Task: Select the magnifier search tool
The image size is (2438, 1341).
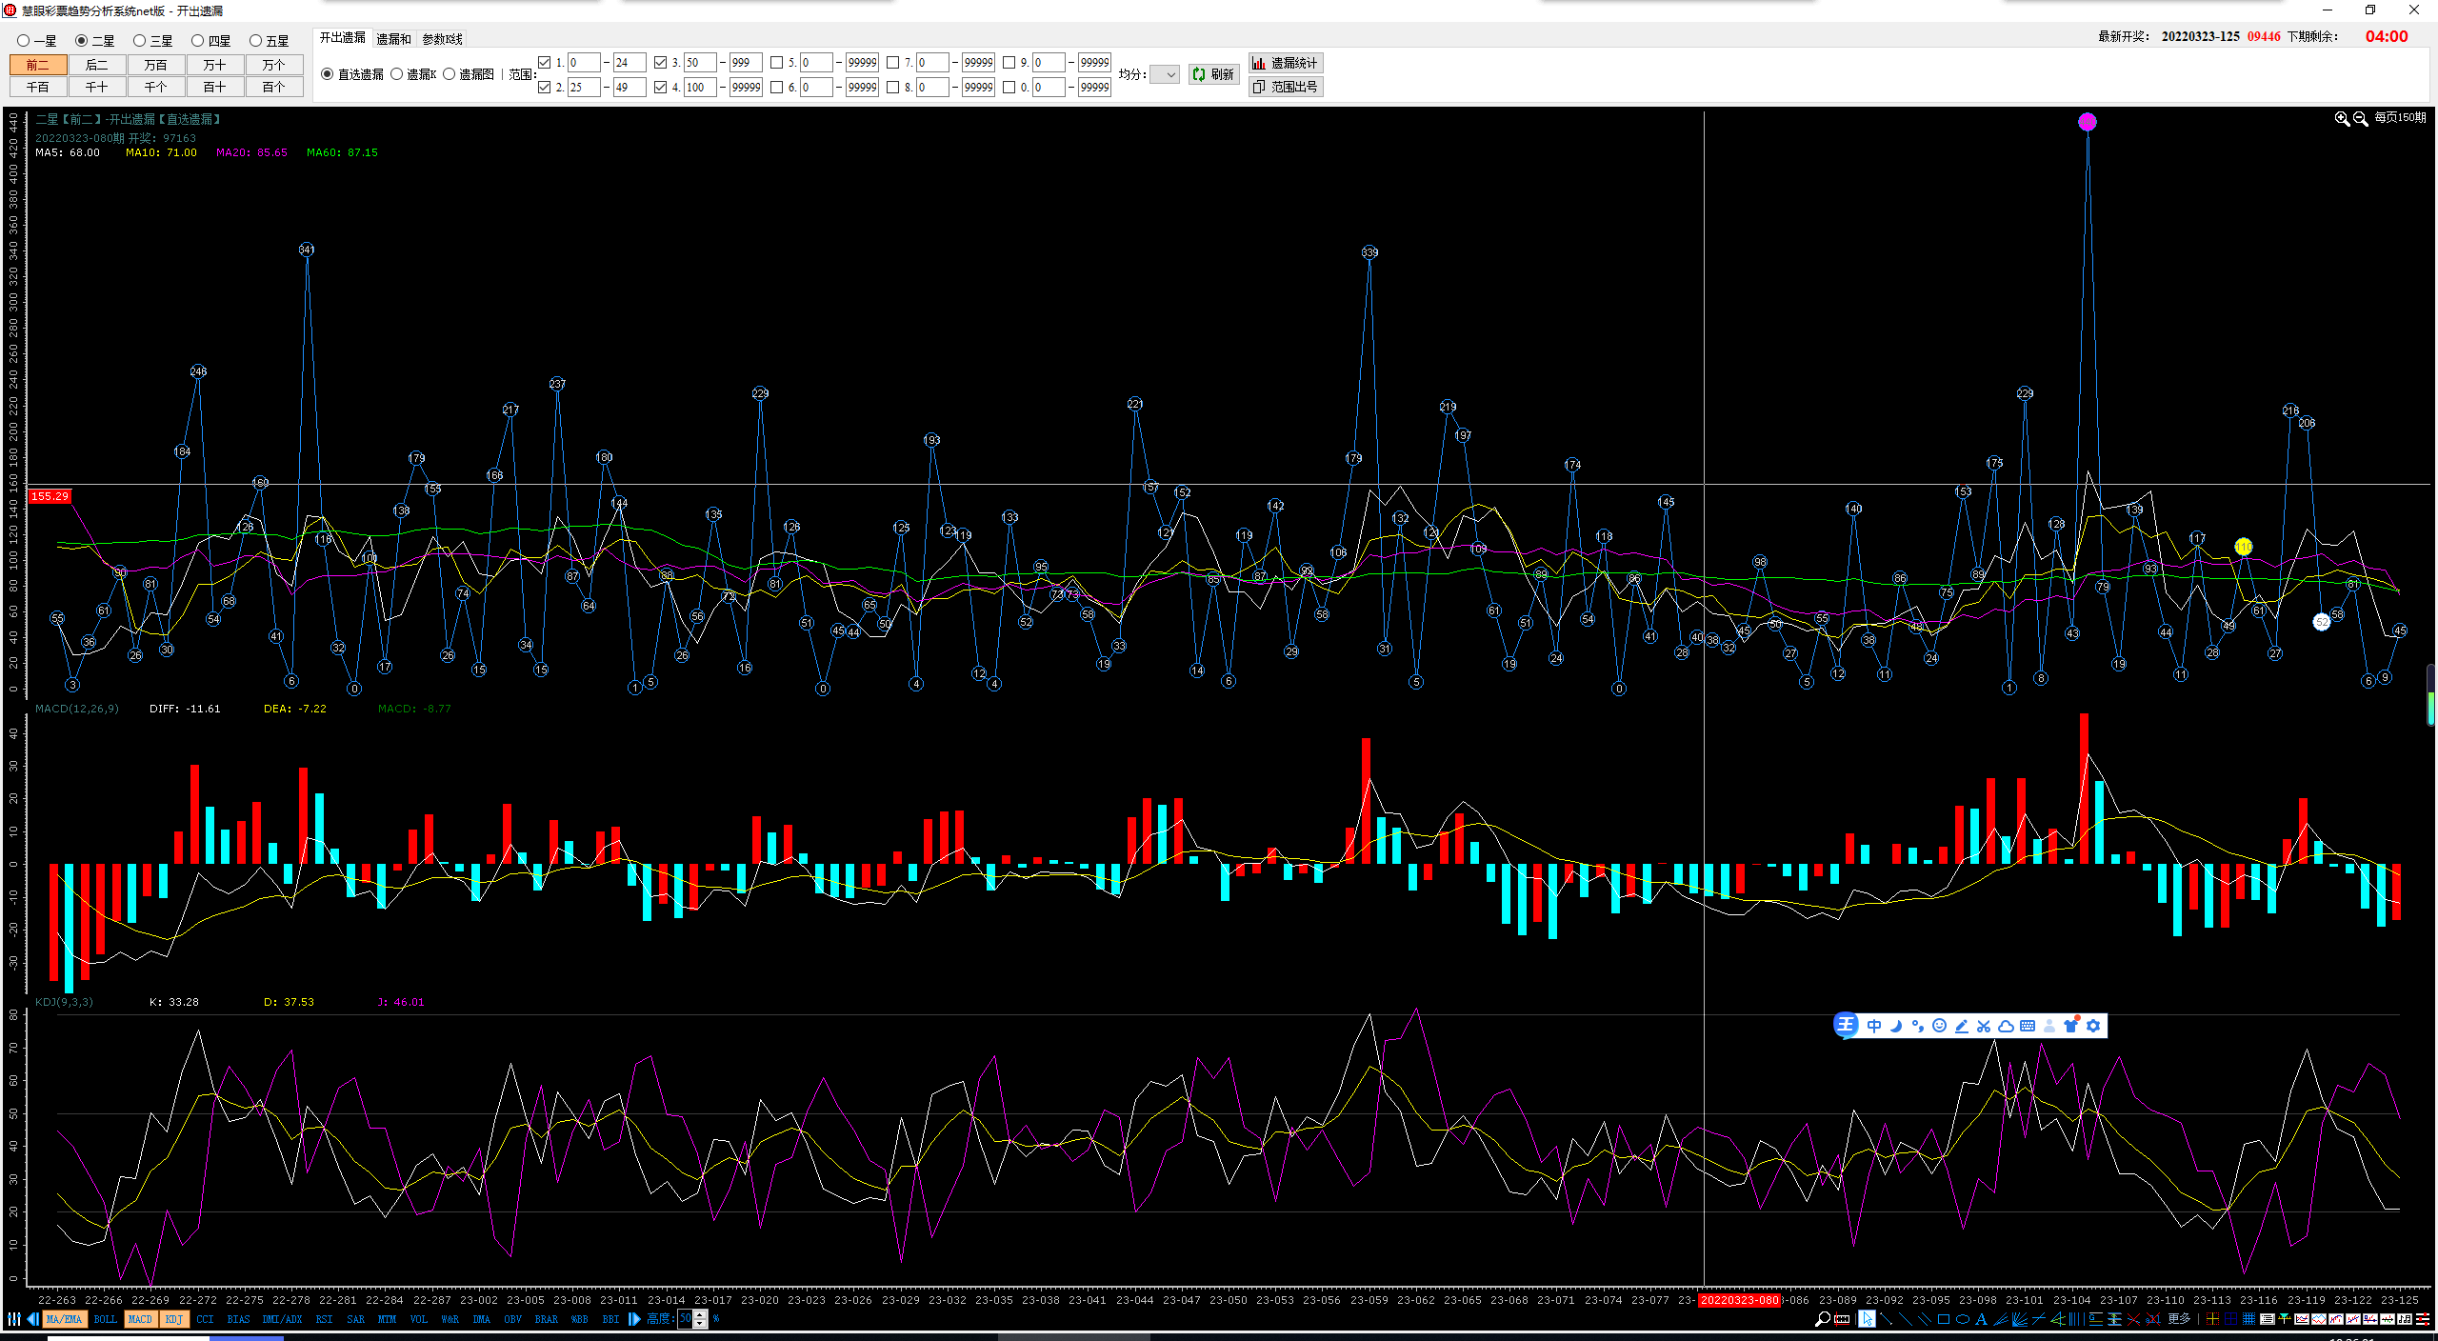Action: click(x=1823, y=1319)
